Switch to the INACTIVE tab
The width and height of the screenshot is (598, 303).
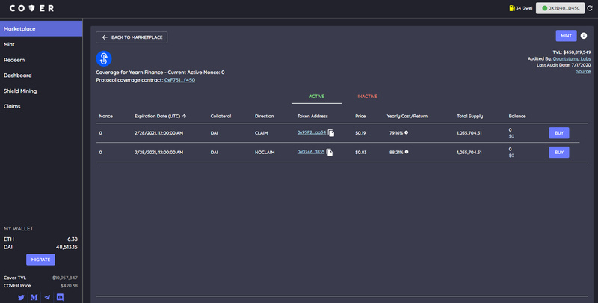367,97
